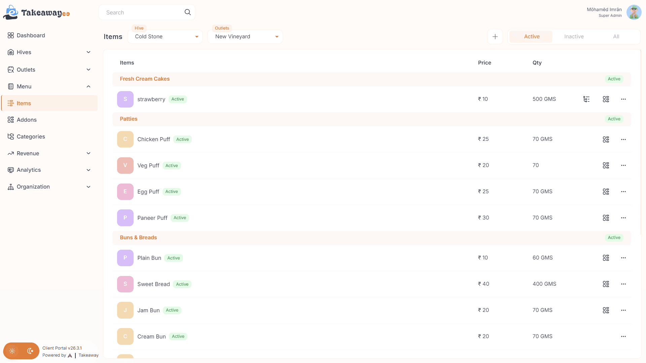646x363 pixels.
Task: Open the Outlets dropdown New Vineyard
Action: point(245,37)
